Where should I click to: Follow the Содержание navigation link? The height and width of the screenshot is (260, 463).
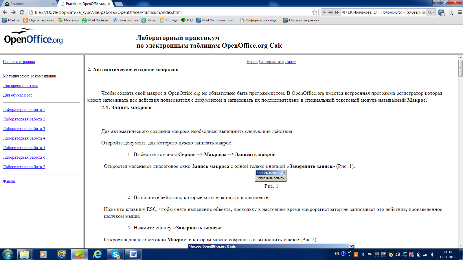tap(271, 62)
